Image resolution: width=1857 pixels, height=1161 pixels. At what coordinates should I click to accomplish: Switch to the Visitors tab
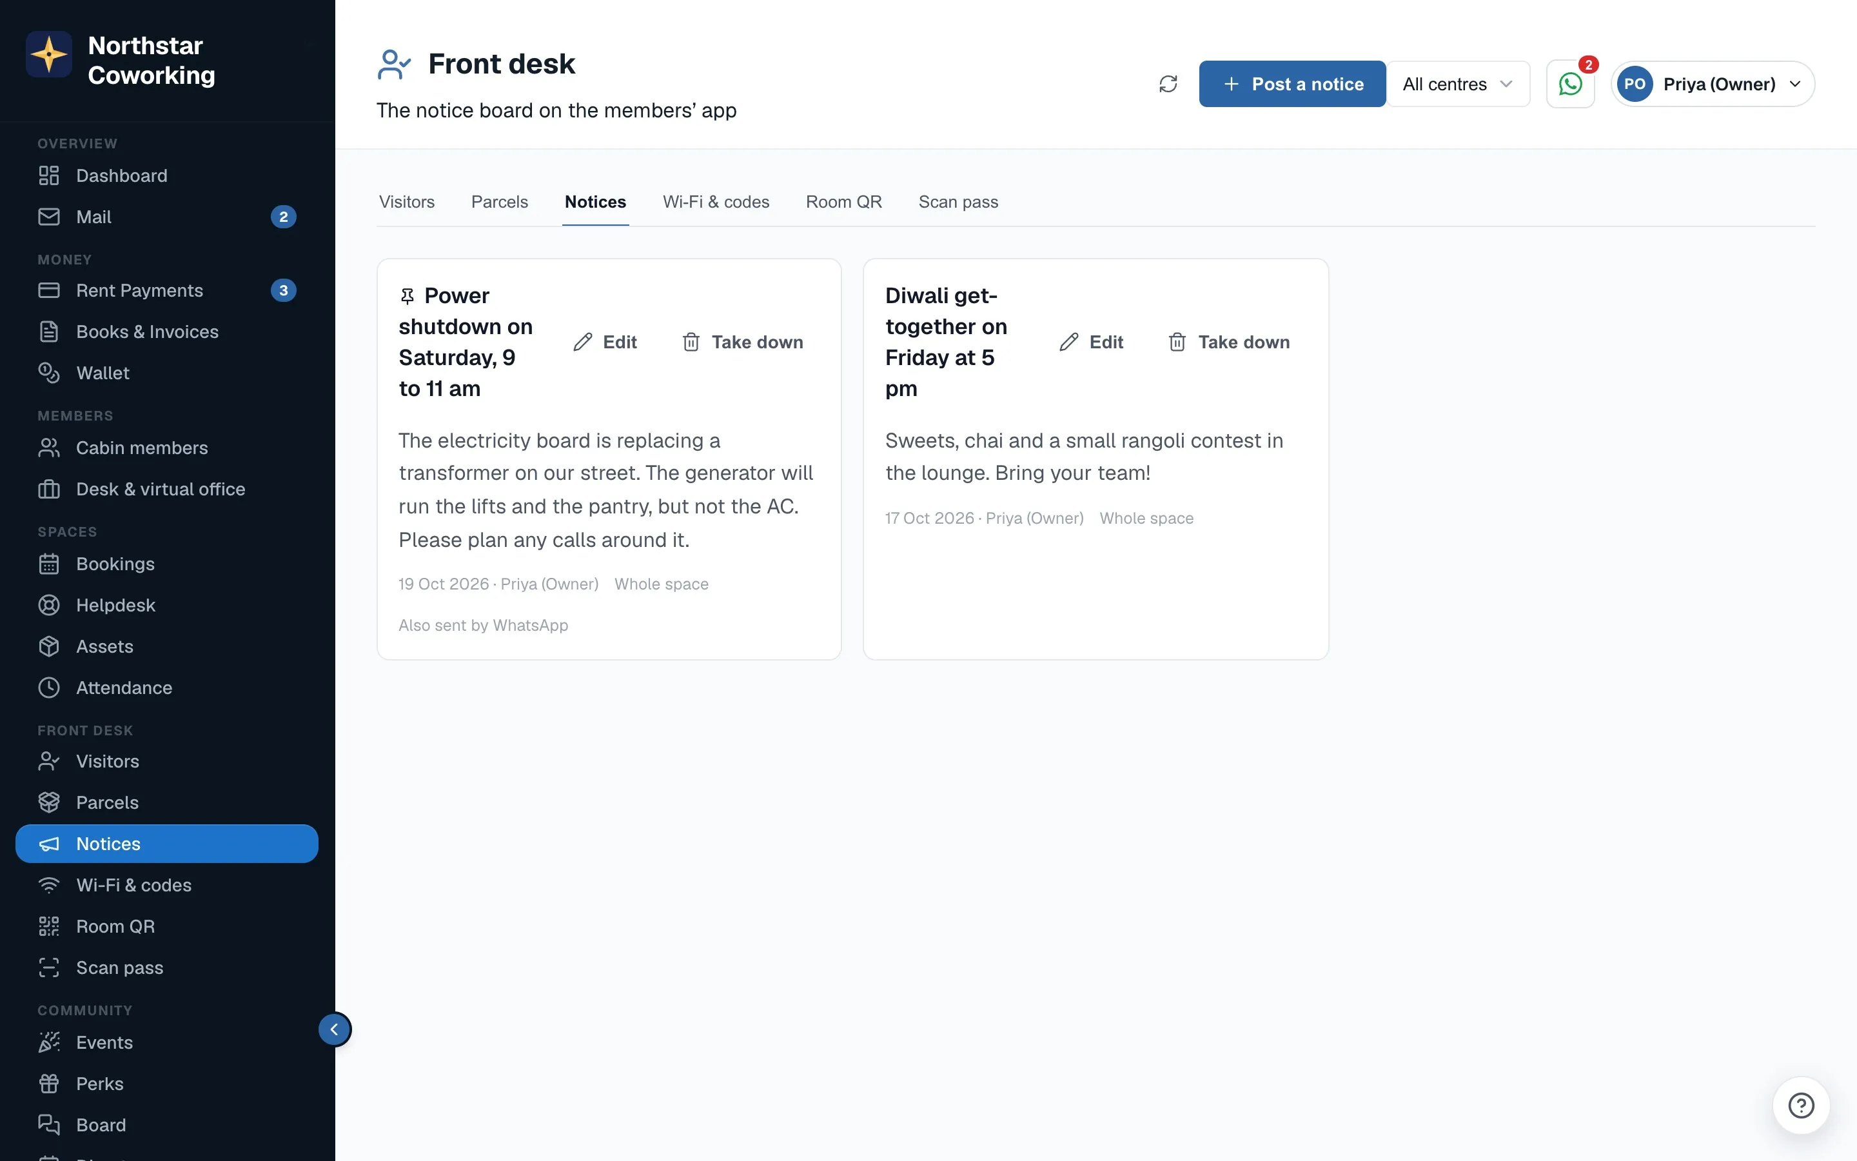point(407,202)
